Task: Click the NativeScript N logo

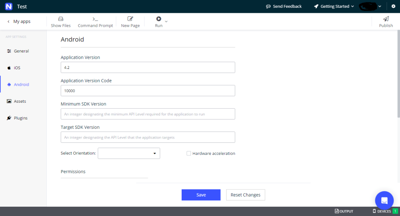Action: coord(9,6)
